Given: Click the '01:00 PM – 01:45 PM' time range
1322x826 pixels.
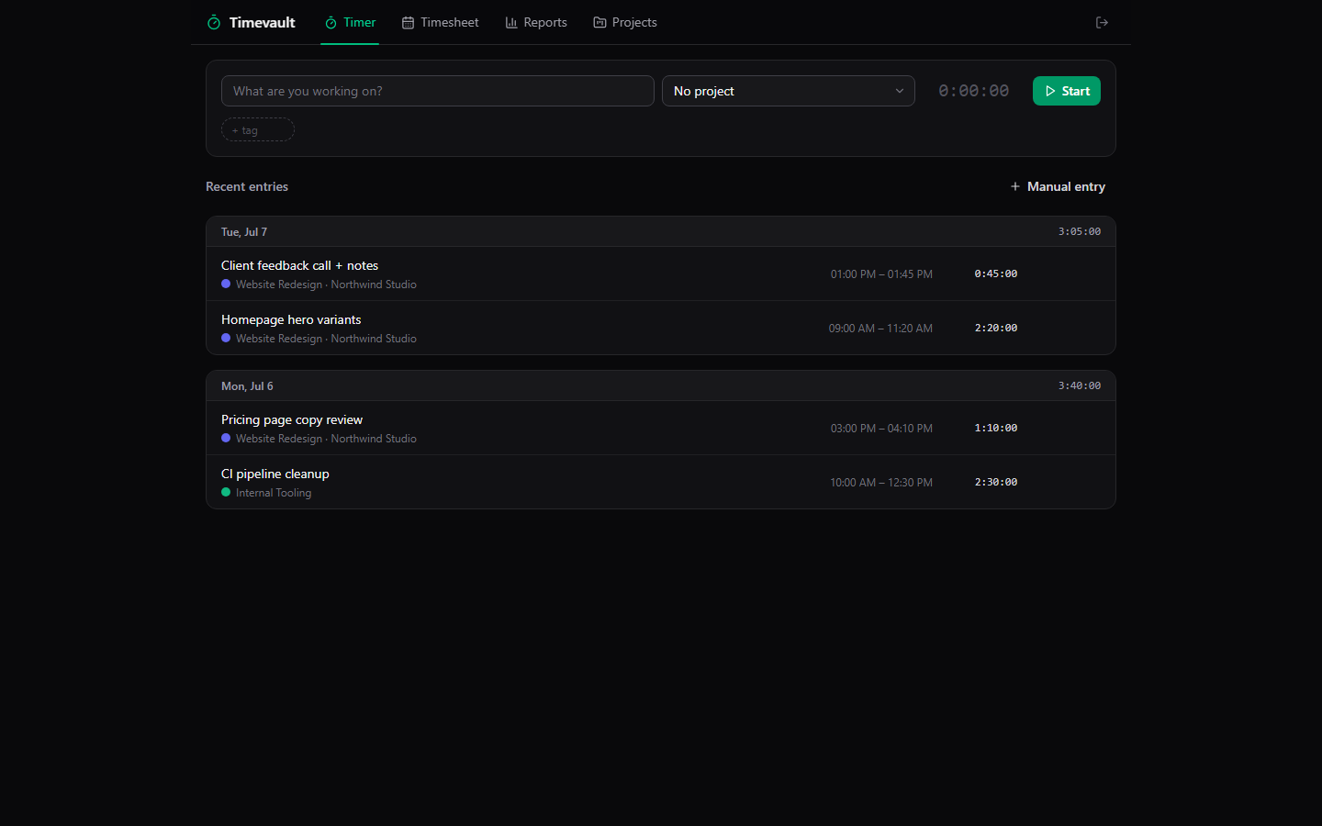Looking at the screenshot, I should point(881,274).
